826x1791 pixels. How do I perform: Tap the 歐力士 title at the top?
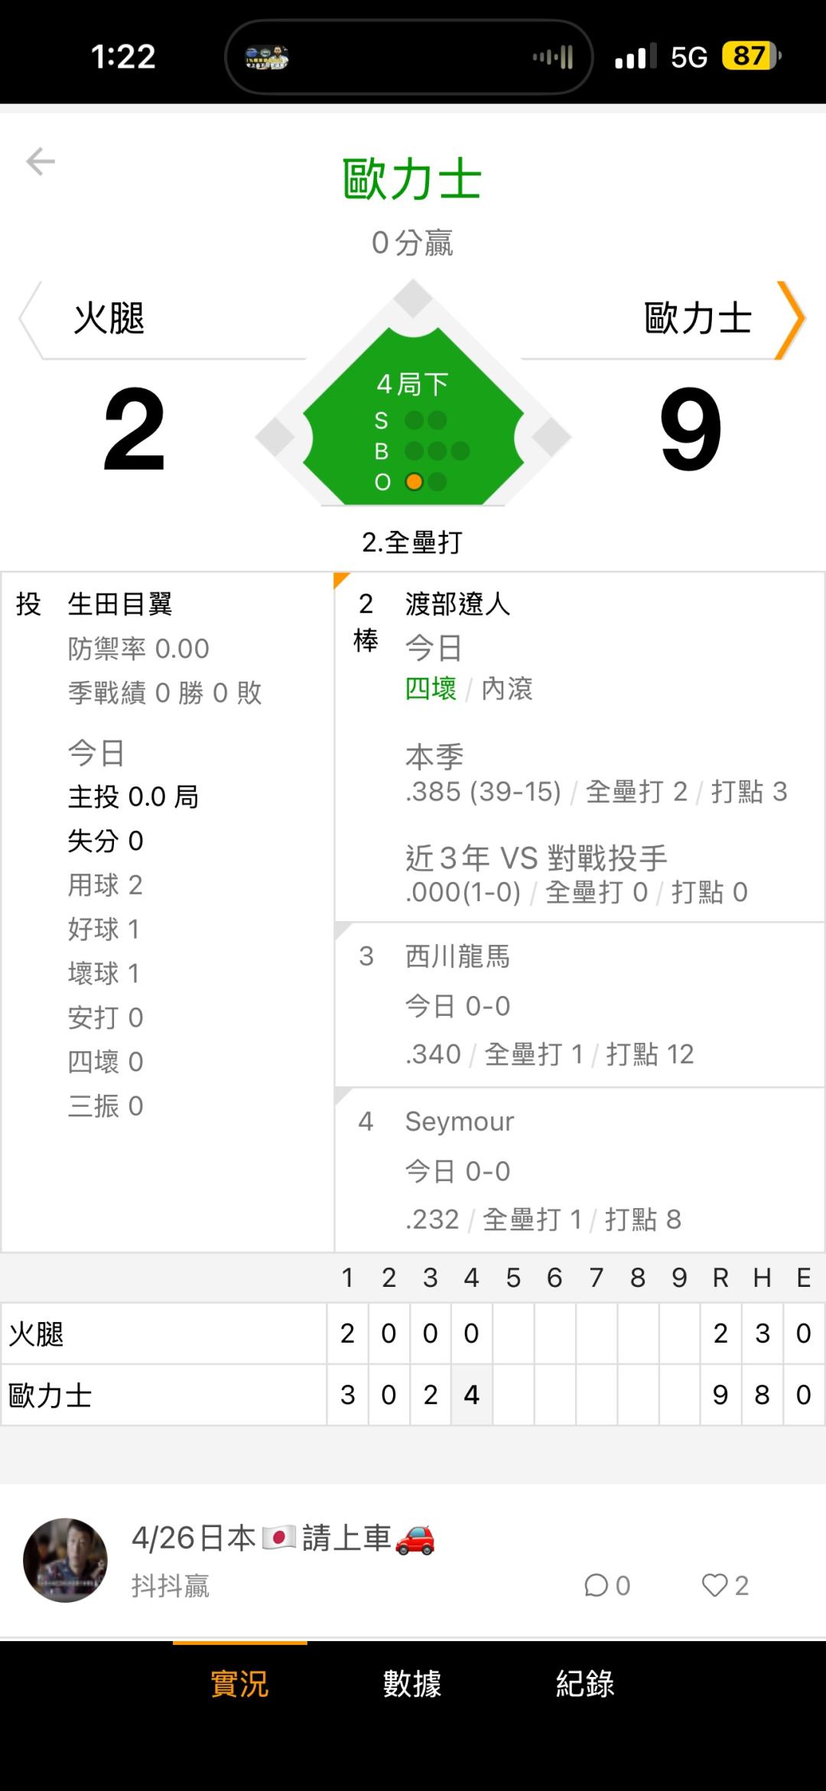pyautogui.click(x=412, y=180)
